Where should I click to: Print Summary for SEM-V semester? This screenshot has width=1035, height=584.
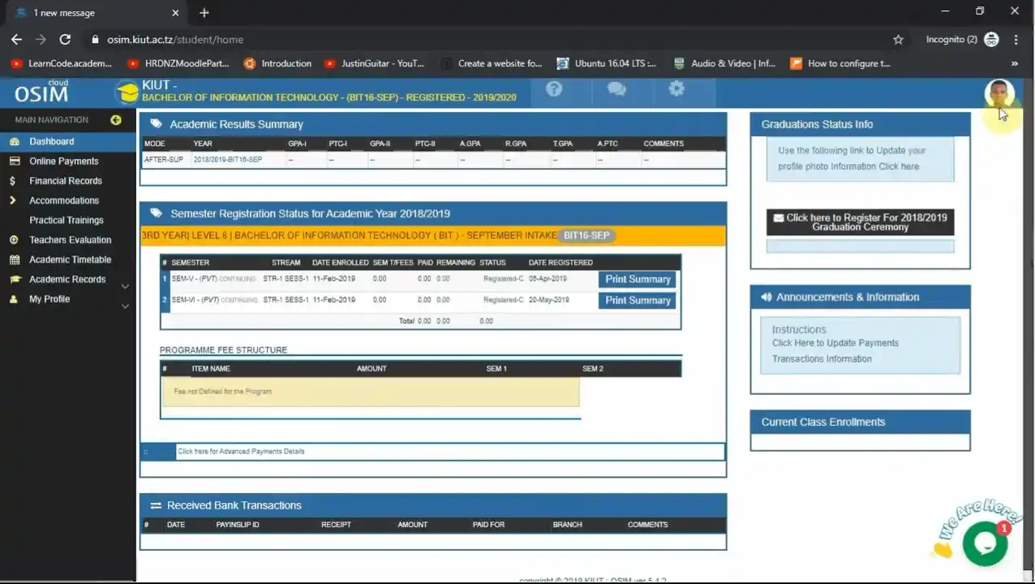click(638, 279)
